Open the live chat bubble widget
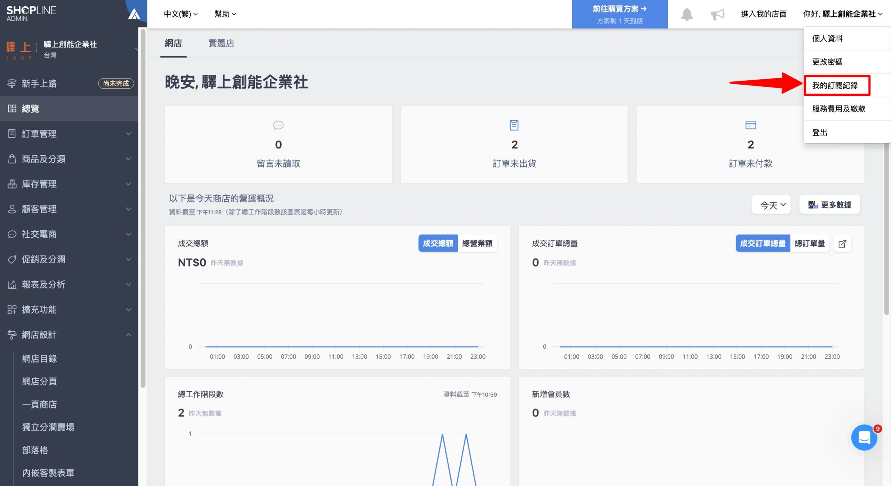Screen dimensions: 891x486 coord(864,437)
